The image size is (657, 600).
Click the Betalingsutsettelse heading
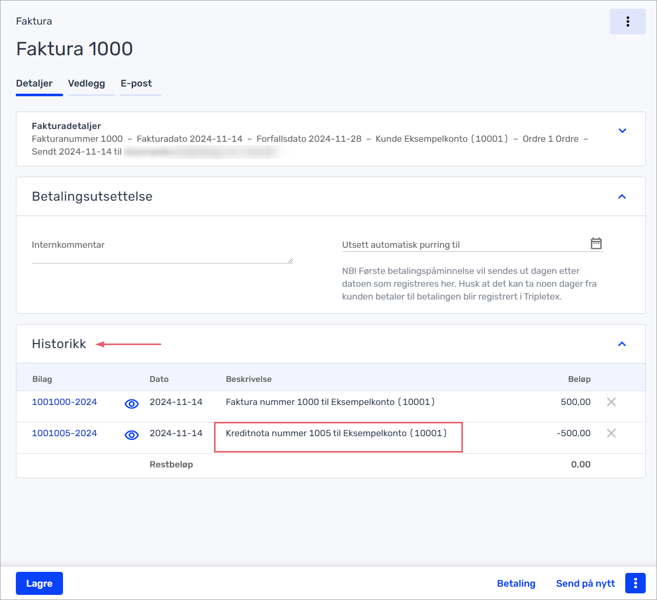coord(92,197)
